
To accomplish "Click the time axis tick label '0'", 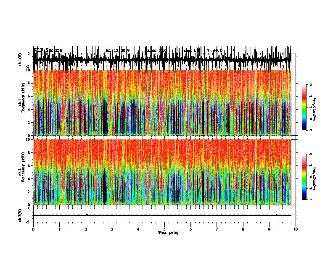I will [33, 229].
